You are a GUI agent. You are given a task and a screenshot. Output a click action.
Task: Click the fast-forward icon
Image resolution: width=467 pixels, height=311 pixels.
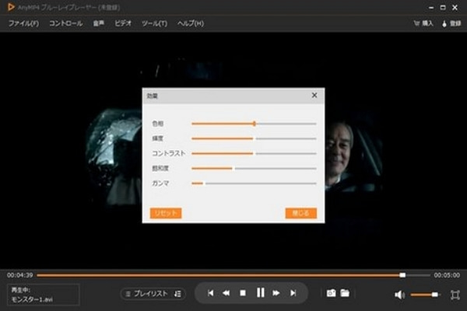coord(276,293)
